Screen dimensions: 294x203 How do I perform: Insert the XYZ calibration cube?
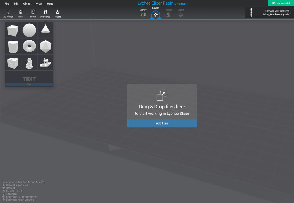pos(13,62)
